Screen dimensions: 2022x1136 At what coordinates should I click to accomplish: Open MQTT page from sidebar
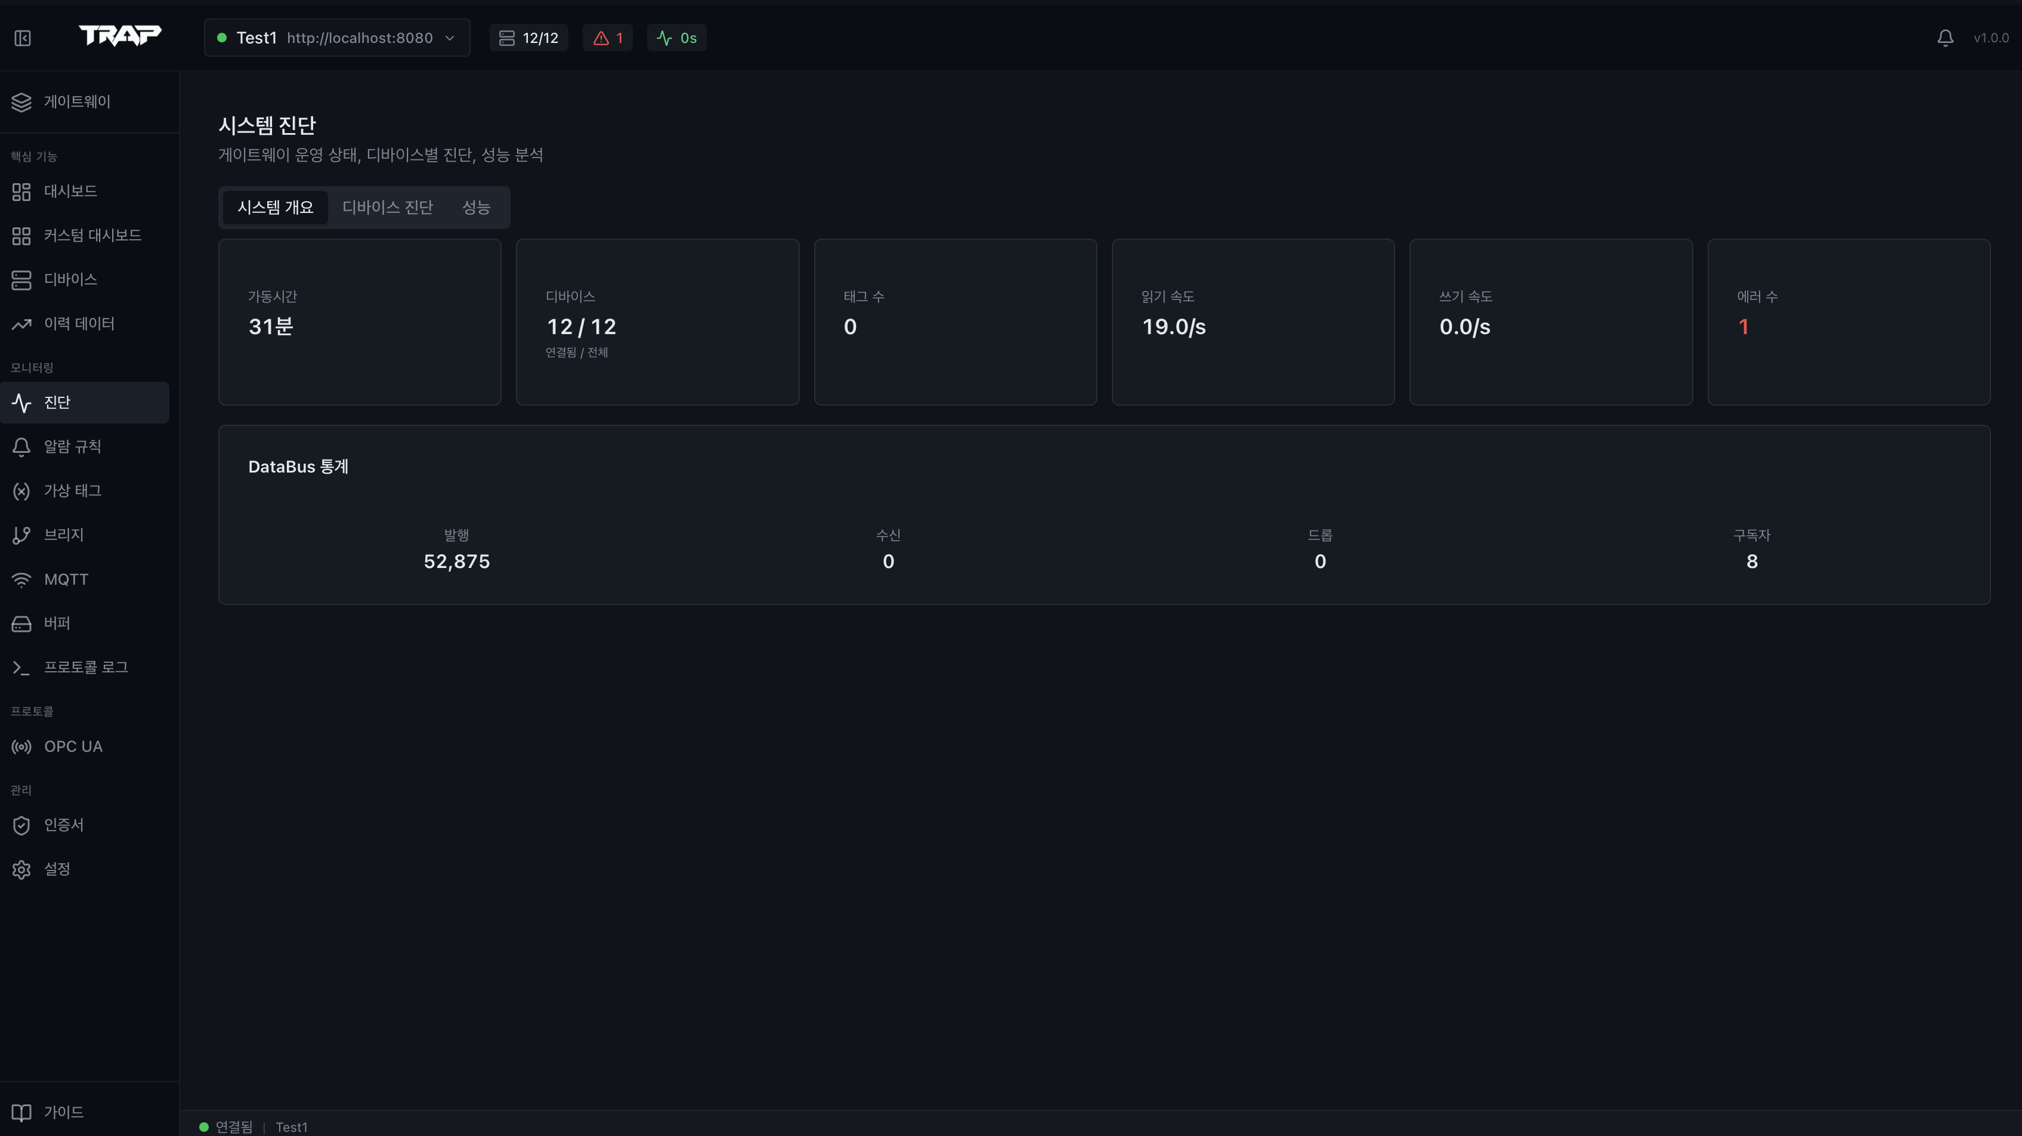66,579
